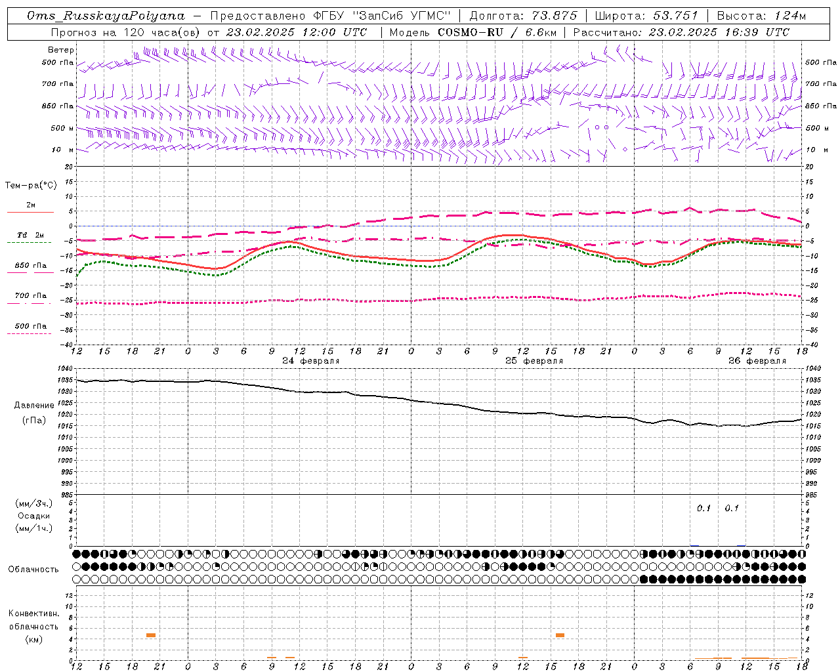Click the 10 м wind level label on left axis
This screenshot has height=672, width=840.
(62, 150)
